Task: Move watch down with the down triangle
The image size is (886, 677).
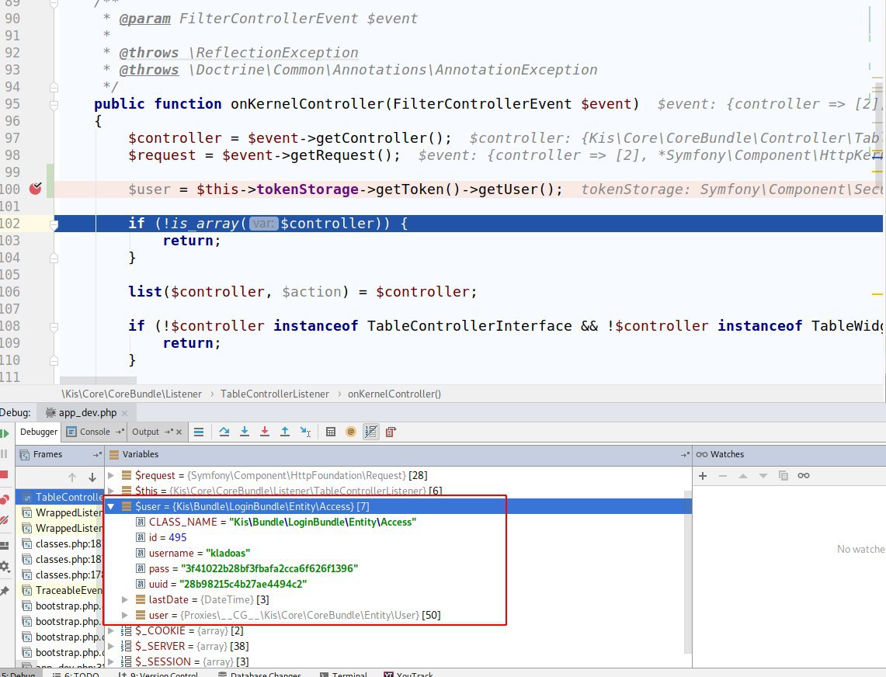Action: [763, 476]
